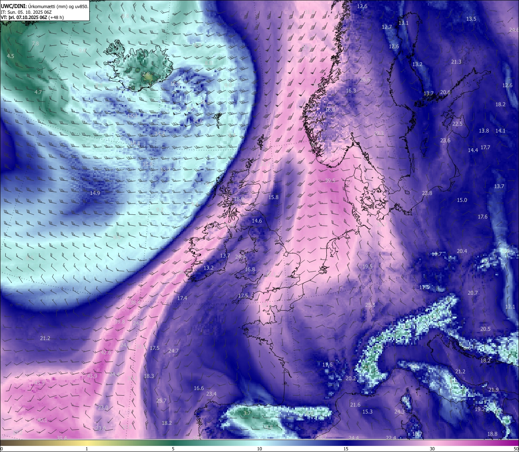
Task: Click the 14.9 value over the Atlantic
Action: [95, 193]
